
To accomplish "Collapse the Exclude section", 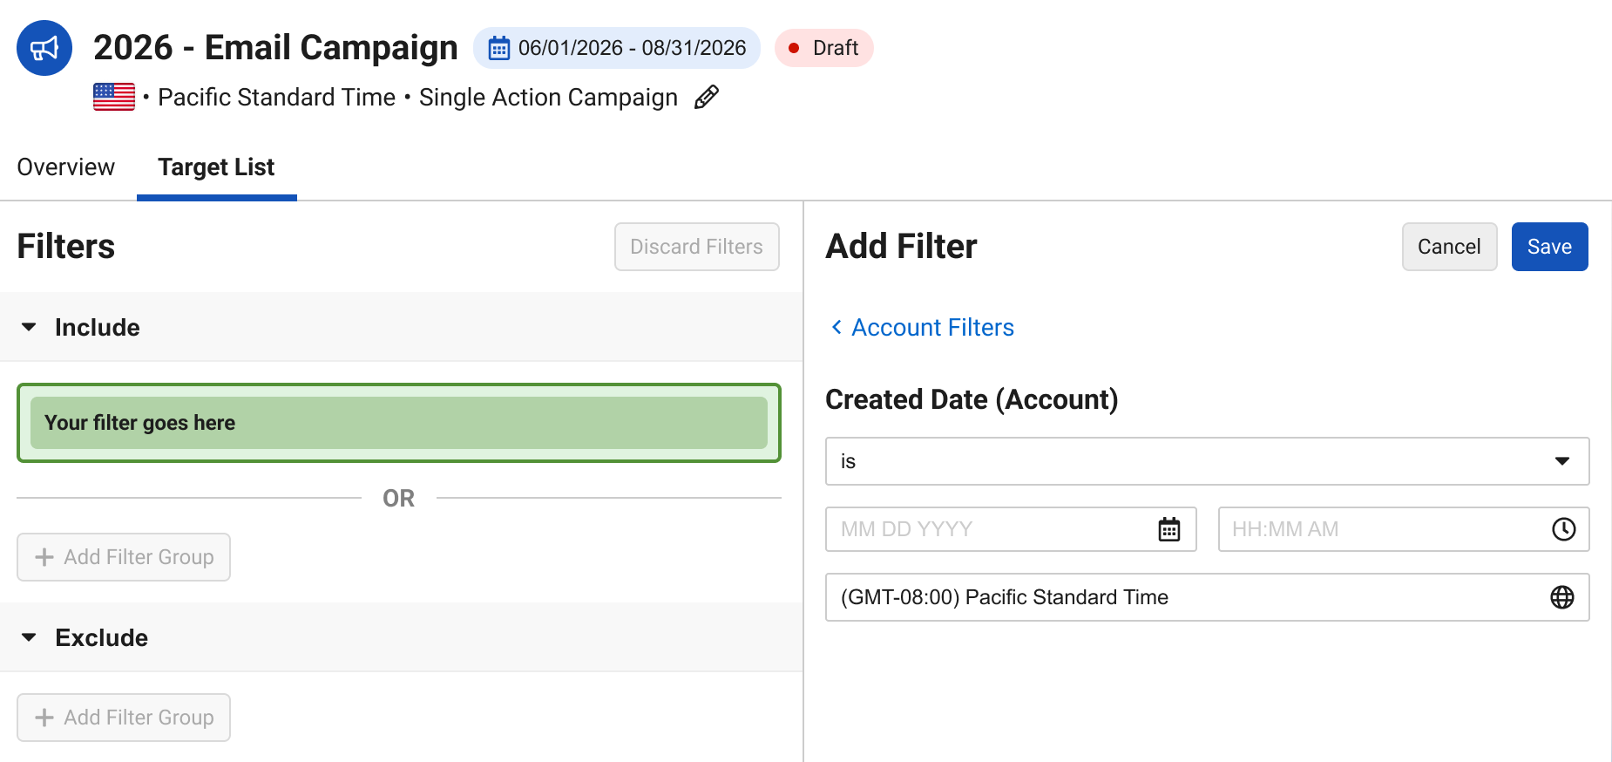I will 29,637.
